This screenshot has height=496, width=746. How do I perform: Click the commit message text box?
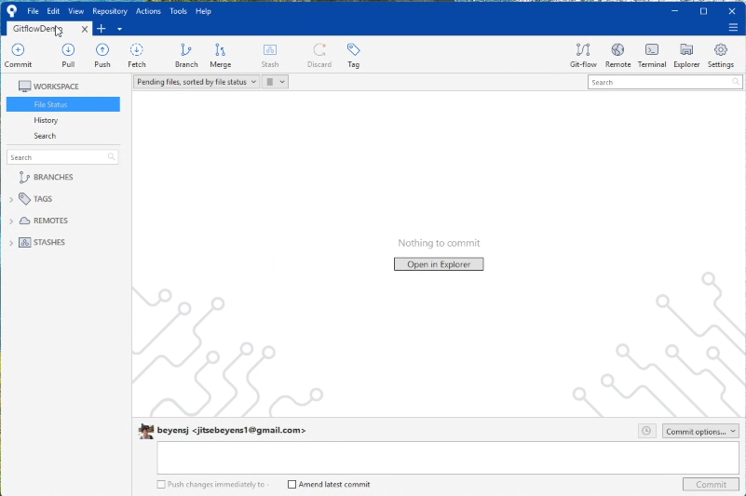tap(447, 458)
